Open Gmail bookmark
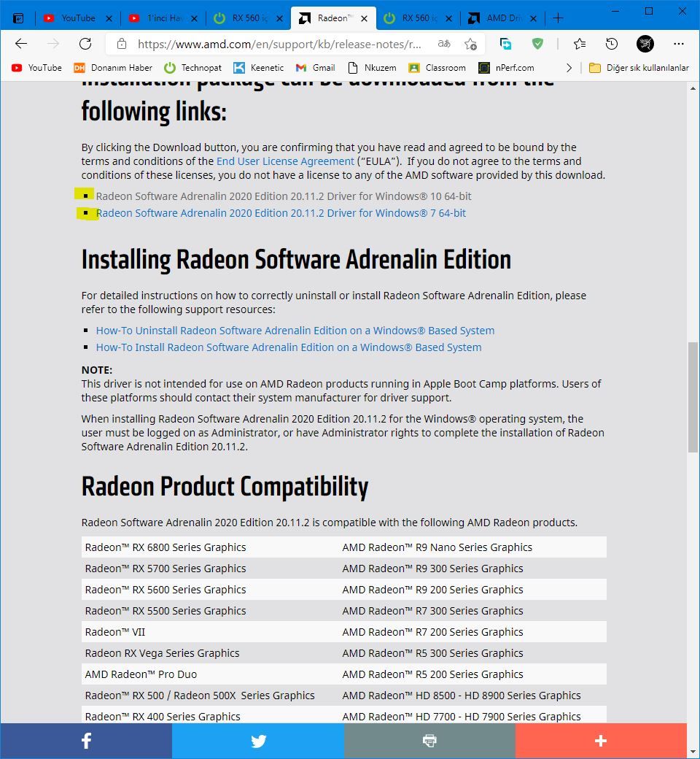Viewport: 700px width, 759px height. (x=316, y=68)
